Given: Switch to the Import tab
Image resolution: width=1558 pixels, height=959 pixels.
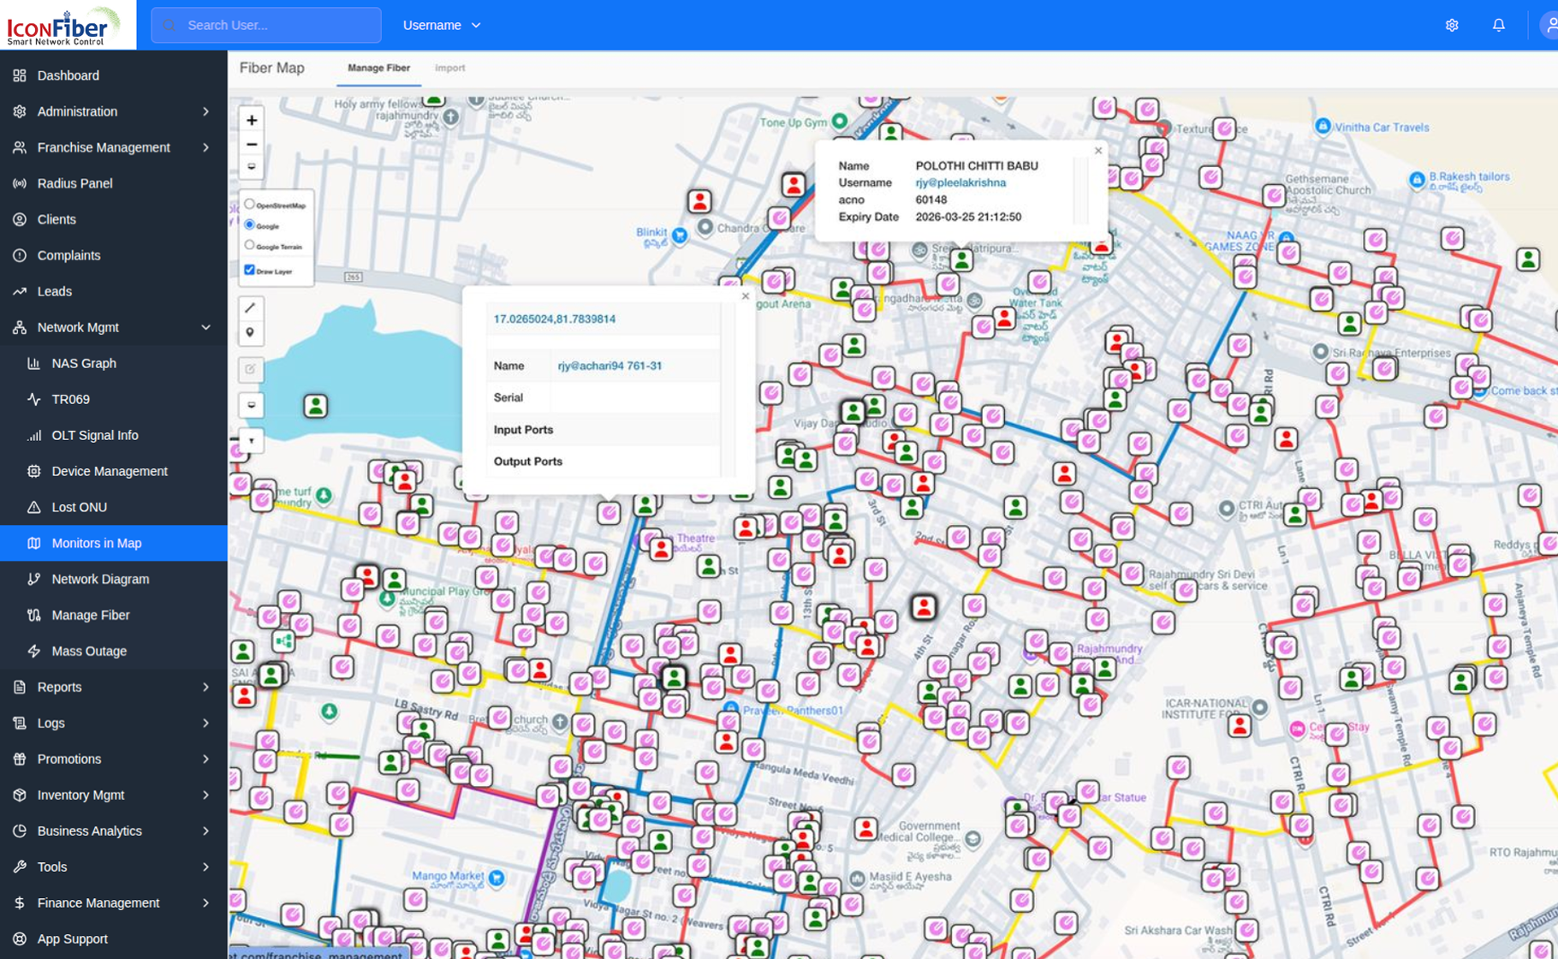Looking at the screenshot, I should click(x=449, y=68).
